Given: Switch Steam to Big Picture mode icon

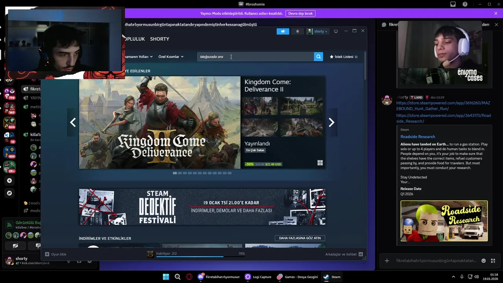Looking at the screenshot, I should click(x=336, y=31).
